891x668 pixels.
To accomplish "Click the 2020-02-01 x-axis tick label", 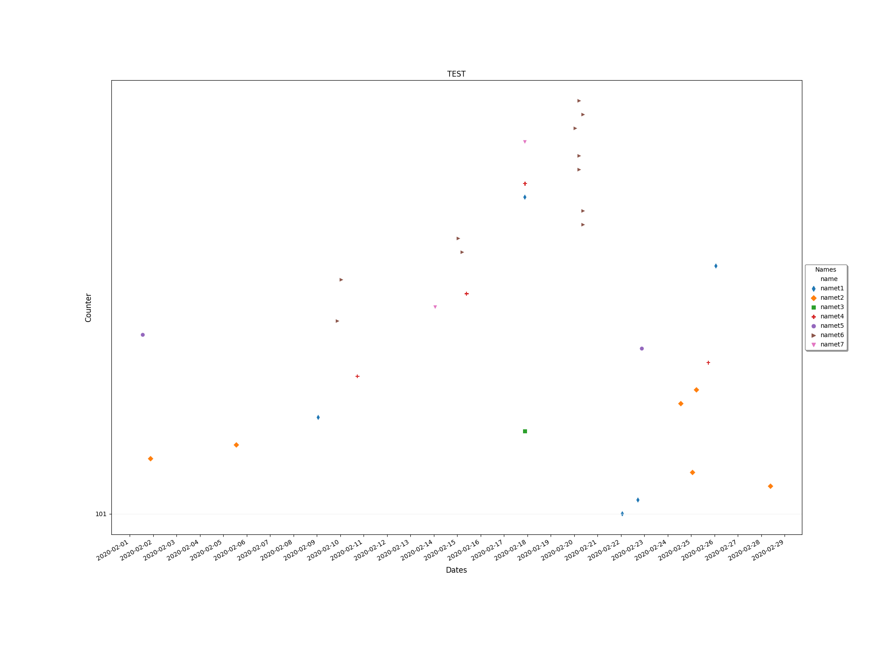I will tap(113, 550).
